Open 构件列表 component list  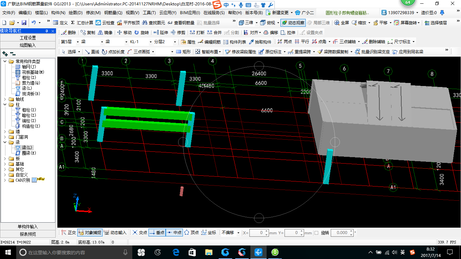coord(235,42)
